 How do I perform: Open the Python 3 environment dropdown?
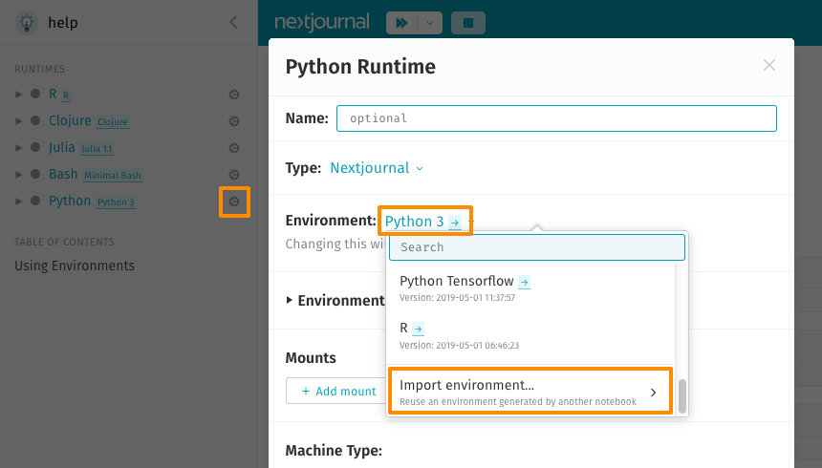414,222
